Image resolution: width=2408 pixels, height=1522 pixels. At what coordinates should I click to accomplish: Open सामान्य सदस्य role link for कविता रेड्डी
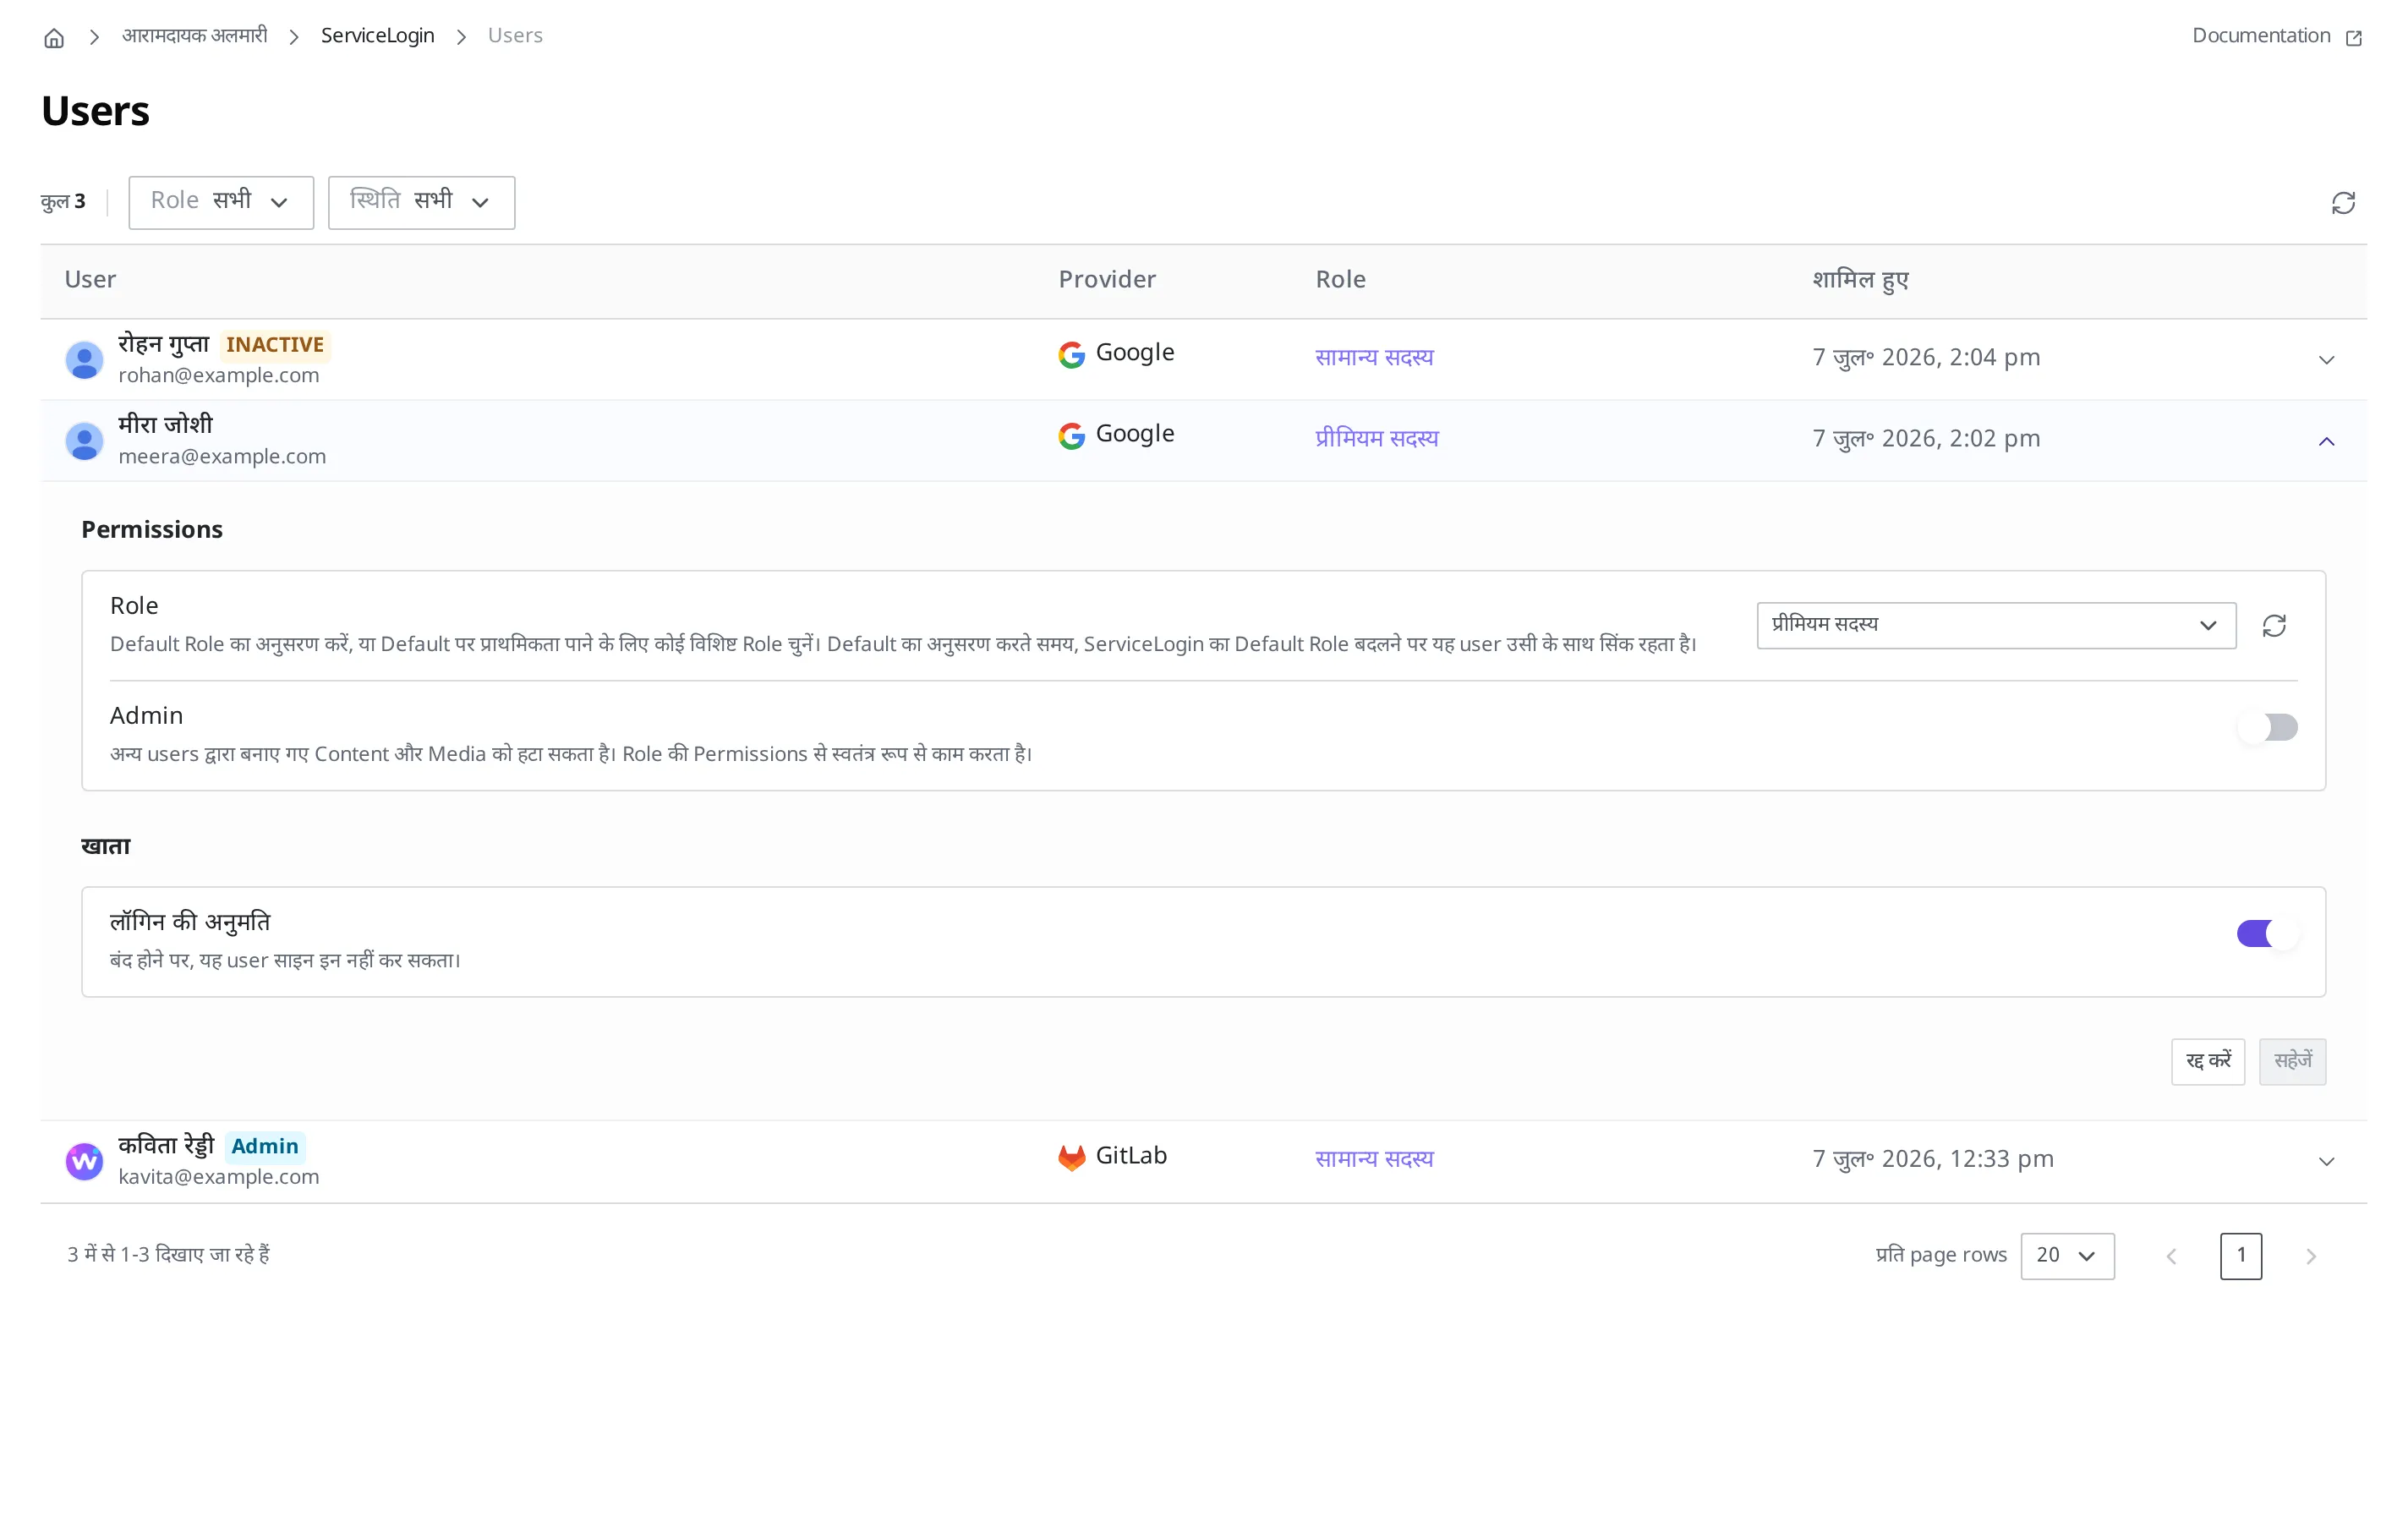1374,1159
